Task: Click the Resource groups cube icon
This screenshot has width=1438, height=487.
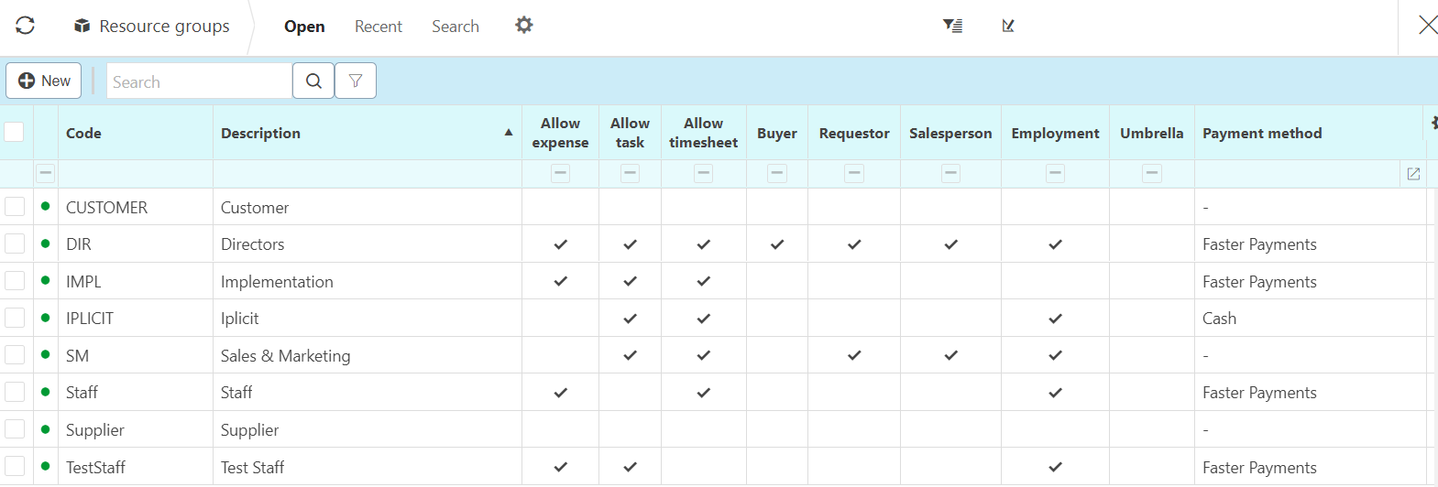Action: coord(82,26)
